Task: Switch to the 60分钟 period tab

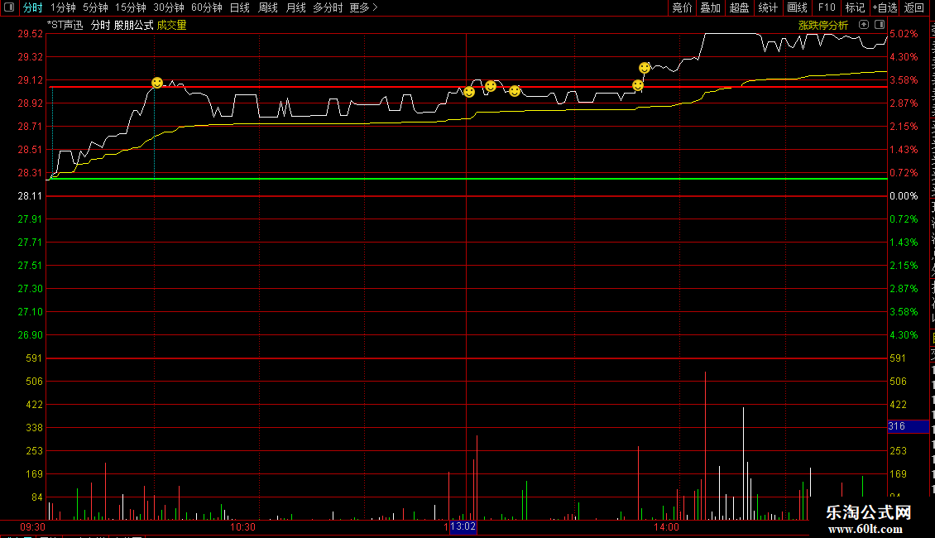Action: click(x=207, y=7)
